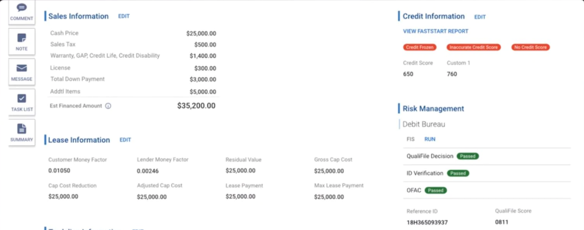Open the Summary document icon
Screen dimensions: 584x230
(x=22, y=133)
